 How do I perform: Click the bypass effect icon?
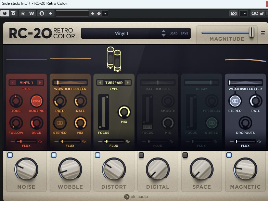click(x=13, y=13)
